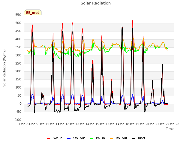Click the 100 y-axis tick label

[x=18, y=88]
